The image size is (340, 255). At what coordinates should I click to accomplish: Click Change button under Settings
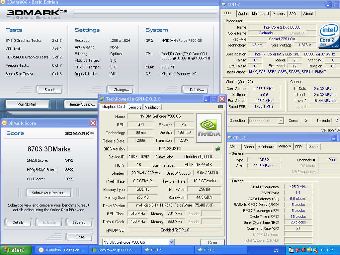pos(121,90)
